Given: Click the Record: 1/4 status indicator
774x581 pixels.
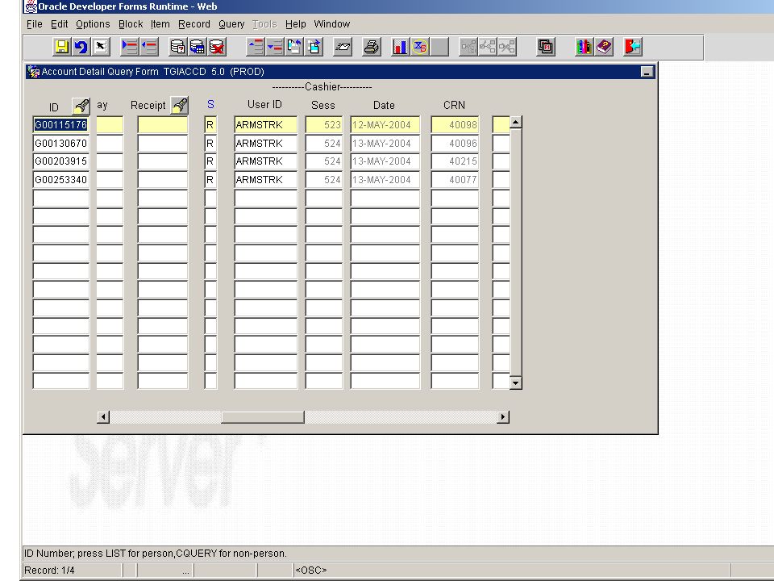Looking at the screenshot, I should click(49, 571).
